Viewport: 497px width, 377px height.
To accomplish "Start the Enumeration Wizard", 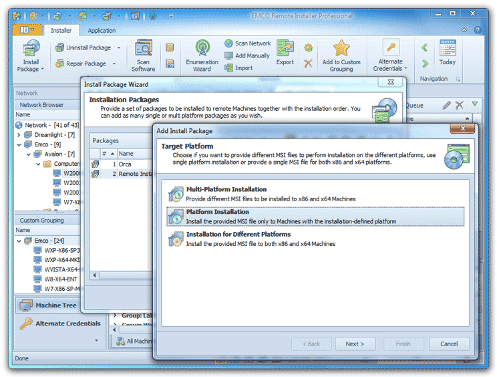I will [202, 55].
